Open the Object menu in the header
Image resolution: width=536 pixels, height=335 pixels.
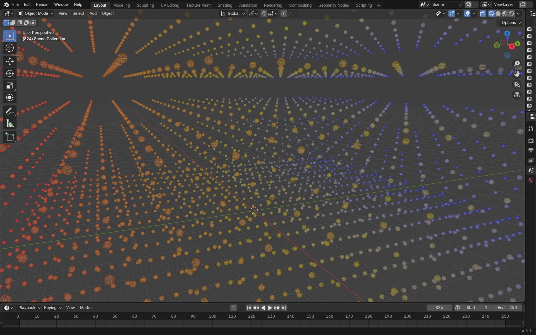coord(108,13)
